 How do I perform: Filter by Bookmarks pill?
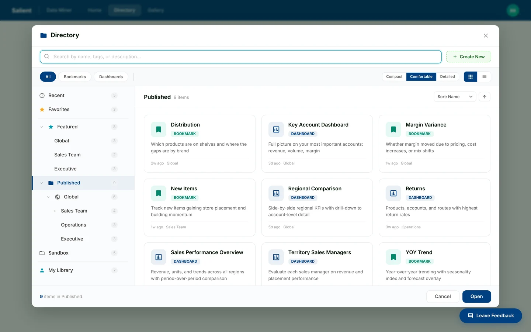[75, 77]
